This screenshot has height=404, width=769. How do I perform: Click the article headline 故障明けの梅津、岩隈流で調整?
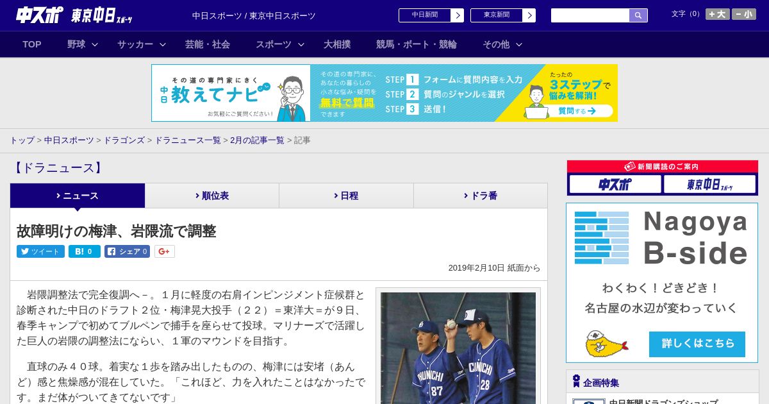point(116,231)
